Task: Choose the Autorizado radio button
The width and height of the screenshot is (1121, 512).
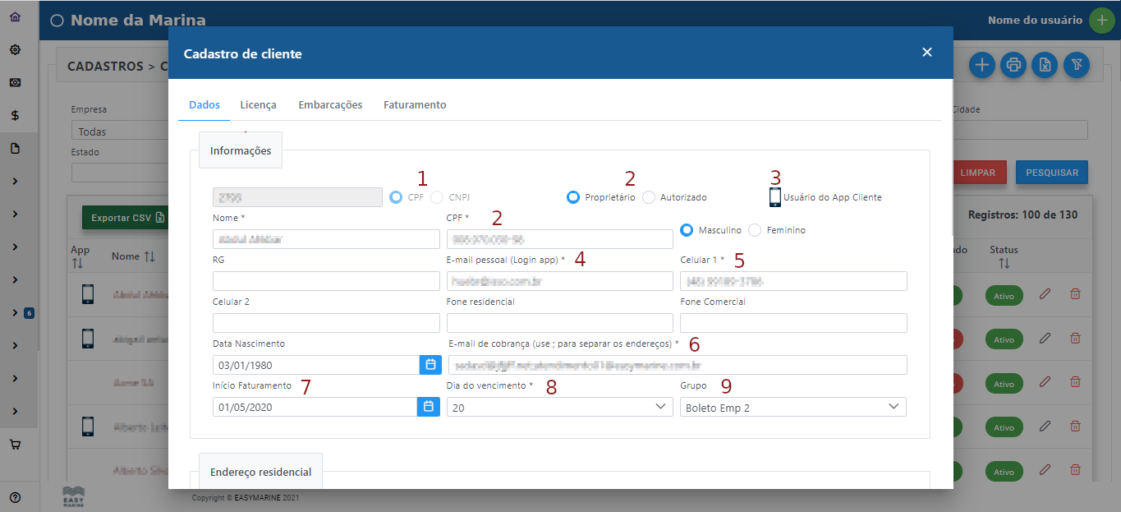Action: pyautogui.click(x=649, y=197)
